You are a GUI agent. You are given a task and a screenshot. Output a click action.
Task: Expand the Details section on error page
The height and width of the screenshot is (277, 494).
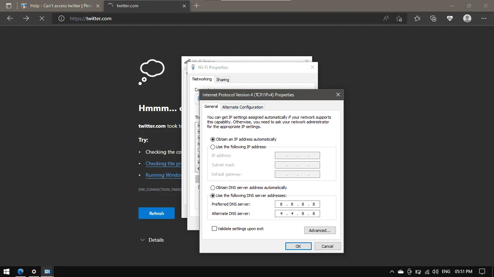(x=152, y=240)
